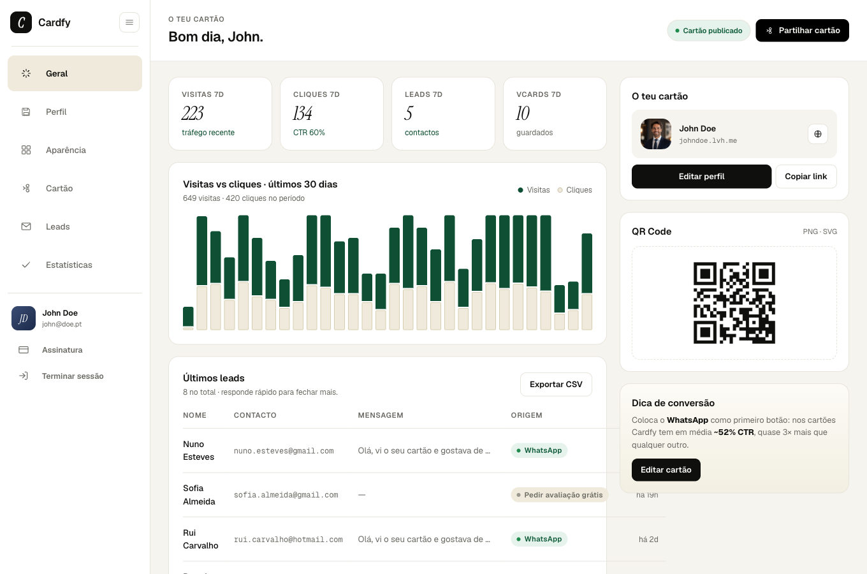Screen dimensions: 867x574
Task: Click johndoe.lvh.me card URL text
Action: tap(708, 140)
